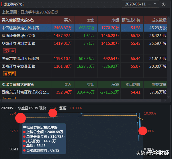Click estimated cost price 54.58
172x159 pixels.
click(x=136, y=28)
